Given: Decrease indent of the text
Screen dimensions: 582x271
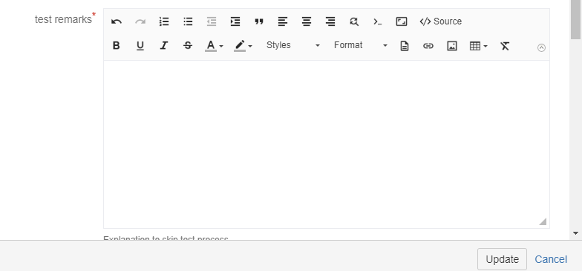Looking at the screenshot, I should [212, 21].
